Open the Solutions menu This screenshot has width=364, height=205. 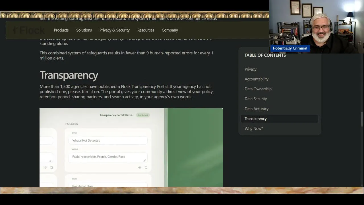[84, 30]
